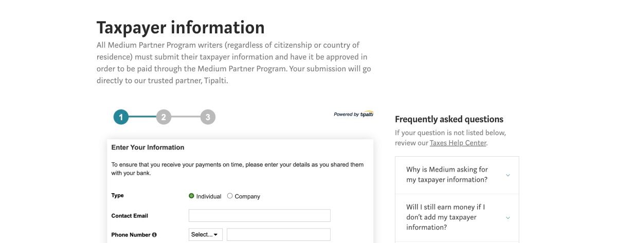
Task: Open the Taxes Help Center link
Action: (458, 143)
